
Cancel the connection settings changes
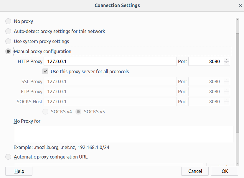click(x=195, y=171)
